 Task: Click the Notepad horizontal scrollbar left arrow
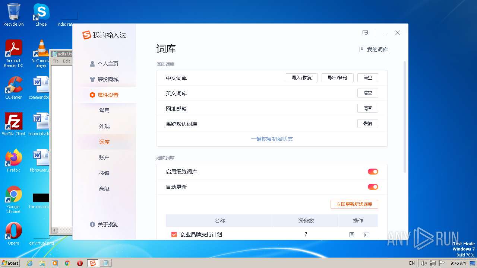54,230
